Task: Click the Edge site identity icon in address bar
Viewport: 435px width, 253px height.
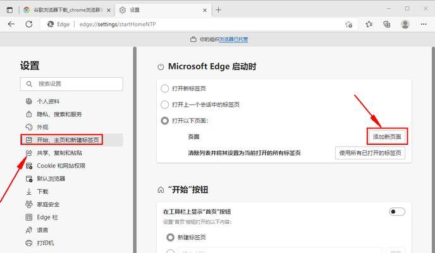Action: (x=51, y=25)
